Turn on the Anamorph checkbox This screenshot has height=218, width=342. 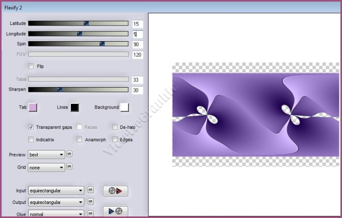coord(80,139)
